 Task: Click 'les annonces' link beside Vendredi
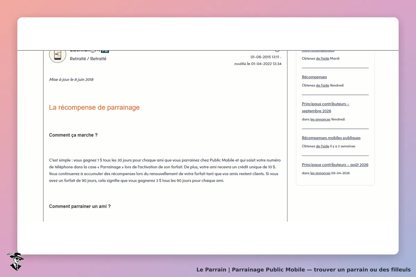(x=320, y=119)
